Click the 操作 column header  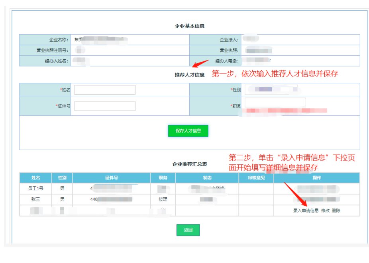[316, 178]
